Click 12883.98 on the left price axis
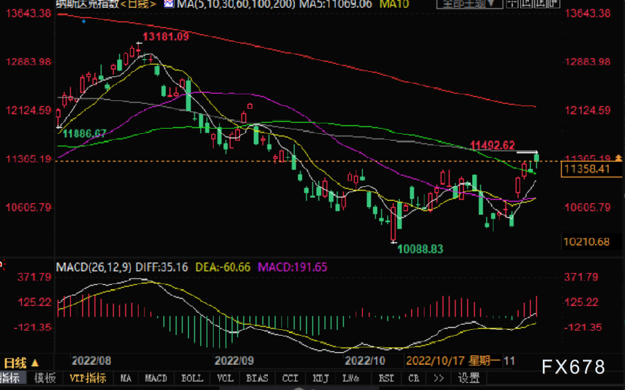The height and width of the screenshot is (390, 625). click(x=28, y=61)
